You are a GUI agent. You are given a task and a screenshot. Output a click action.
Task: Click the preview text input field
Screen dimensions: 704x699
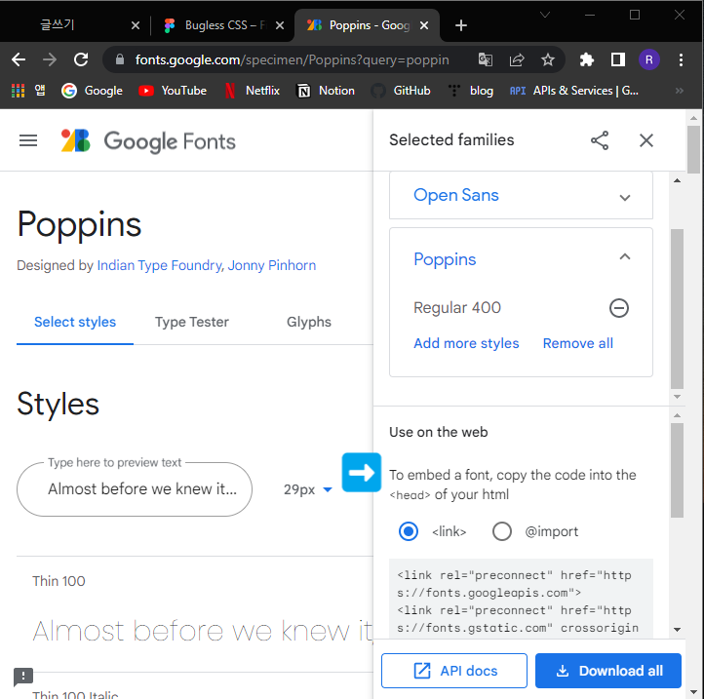point(135,488)
